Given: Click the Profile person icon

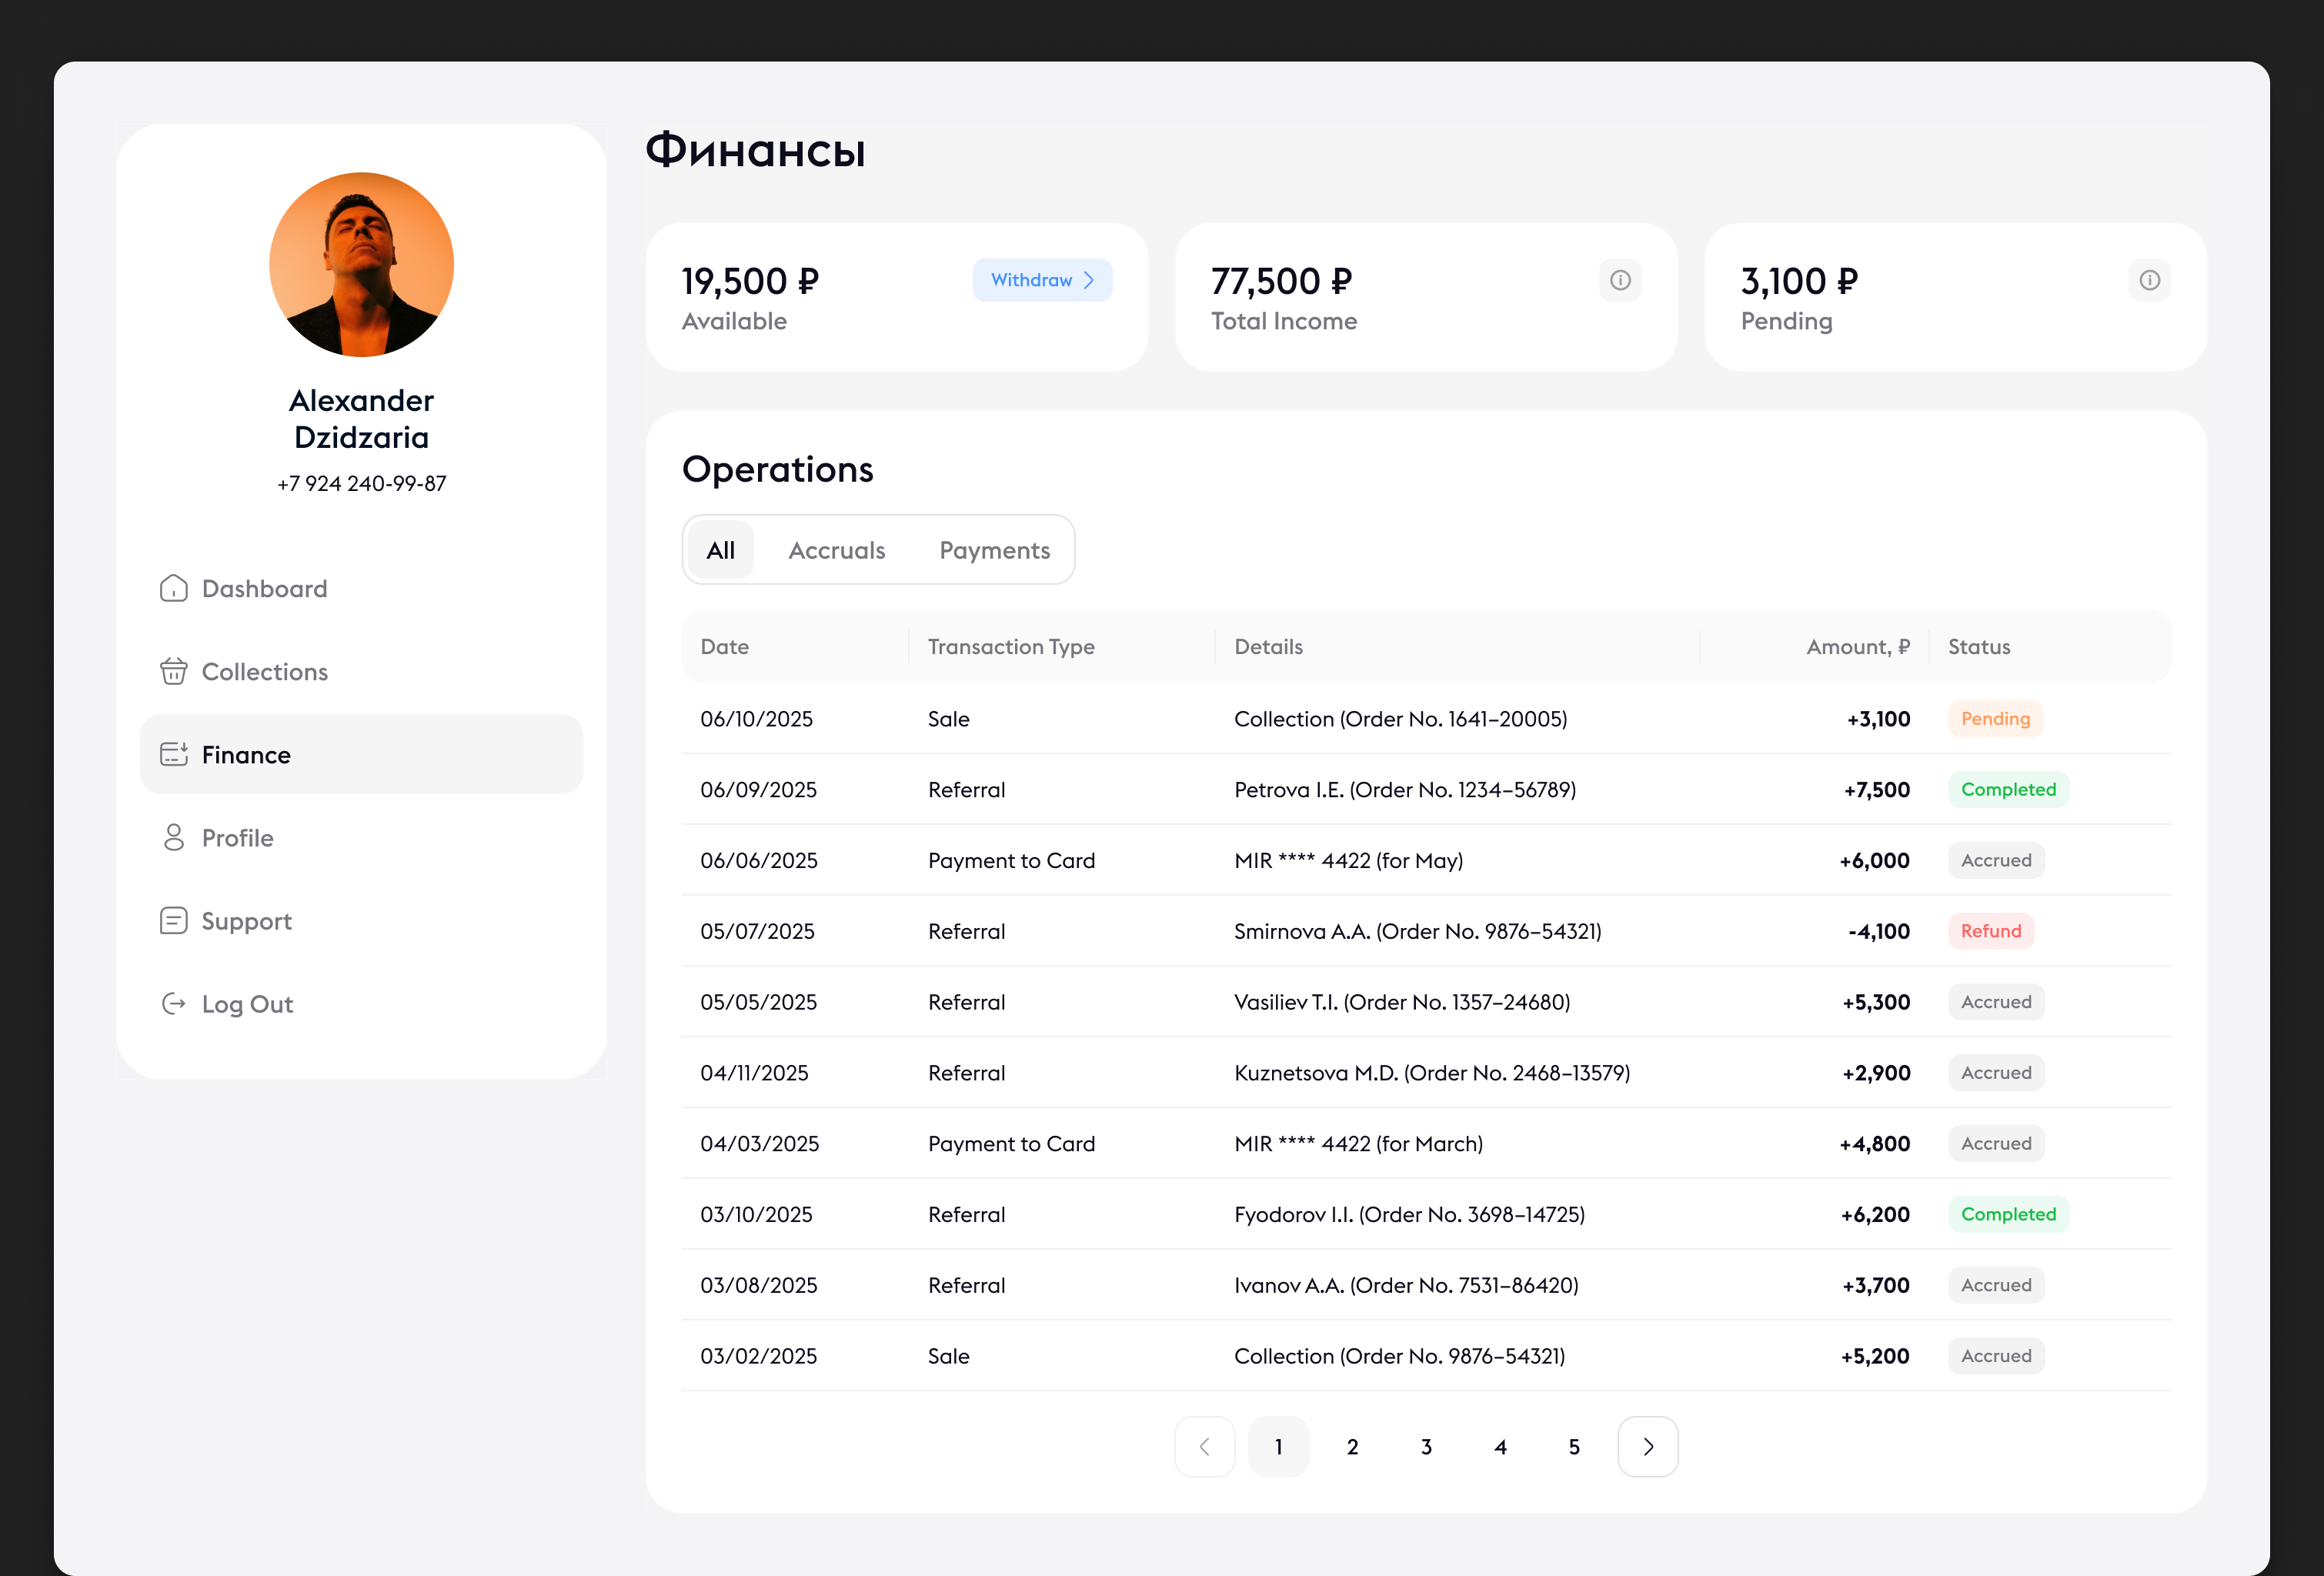Looking at the screenshot, I should pos(173,837).
